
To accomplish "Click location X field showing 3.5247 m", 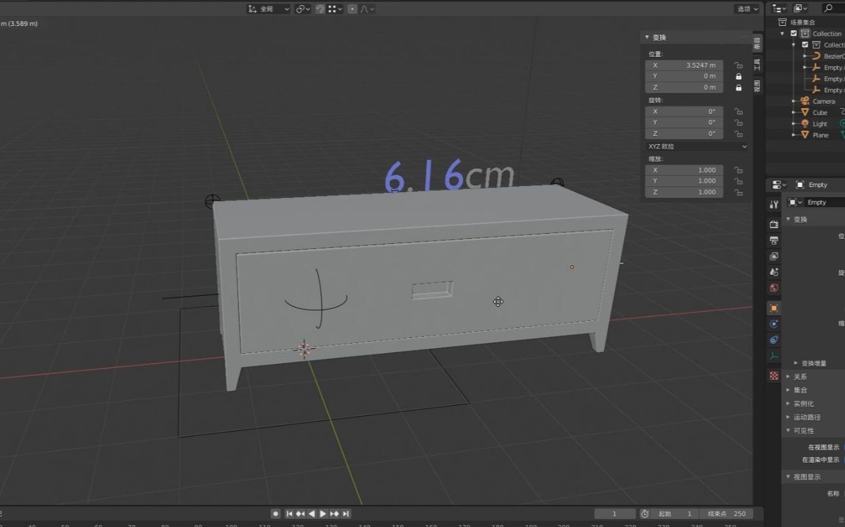I will [684, 65].
